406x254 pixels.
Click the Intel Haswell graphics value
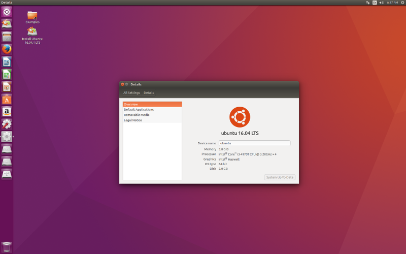(229, 159)
